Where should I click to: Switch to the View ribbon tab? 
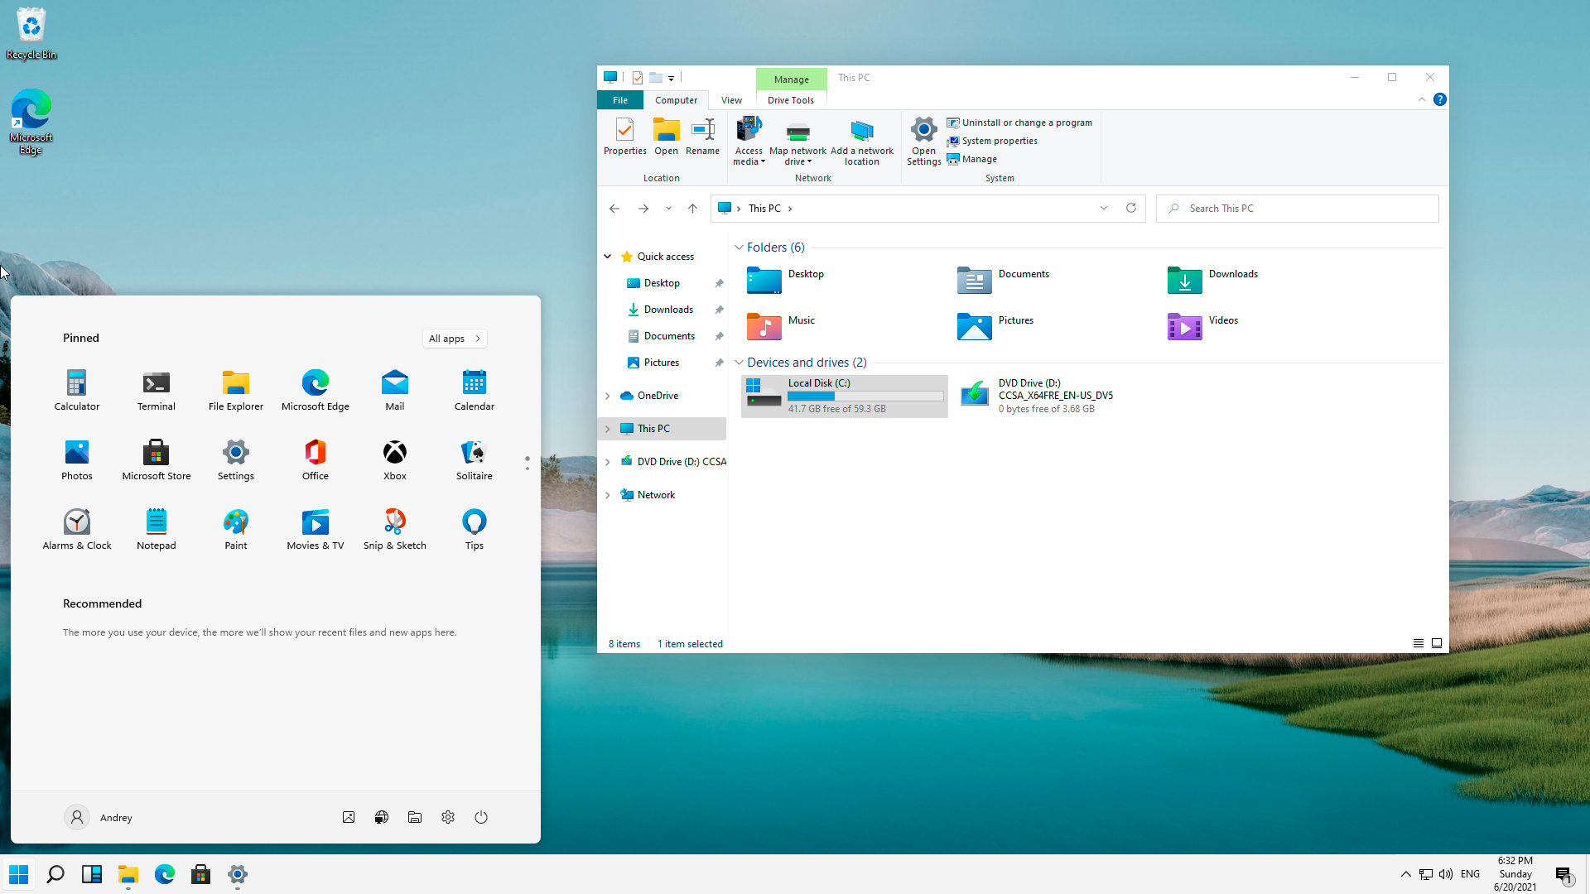click(730, 99)
